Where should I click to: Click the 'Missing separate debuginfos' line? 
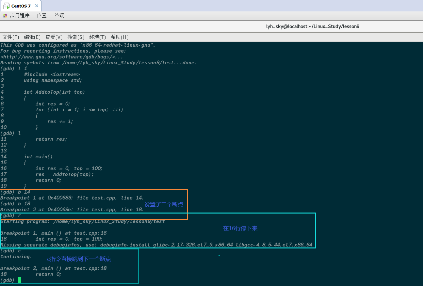coord(156,245)
